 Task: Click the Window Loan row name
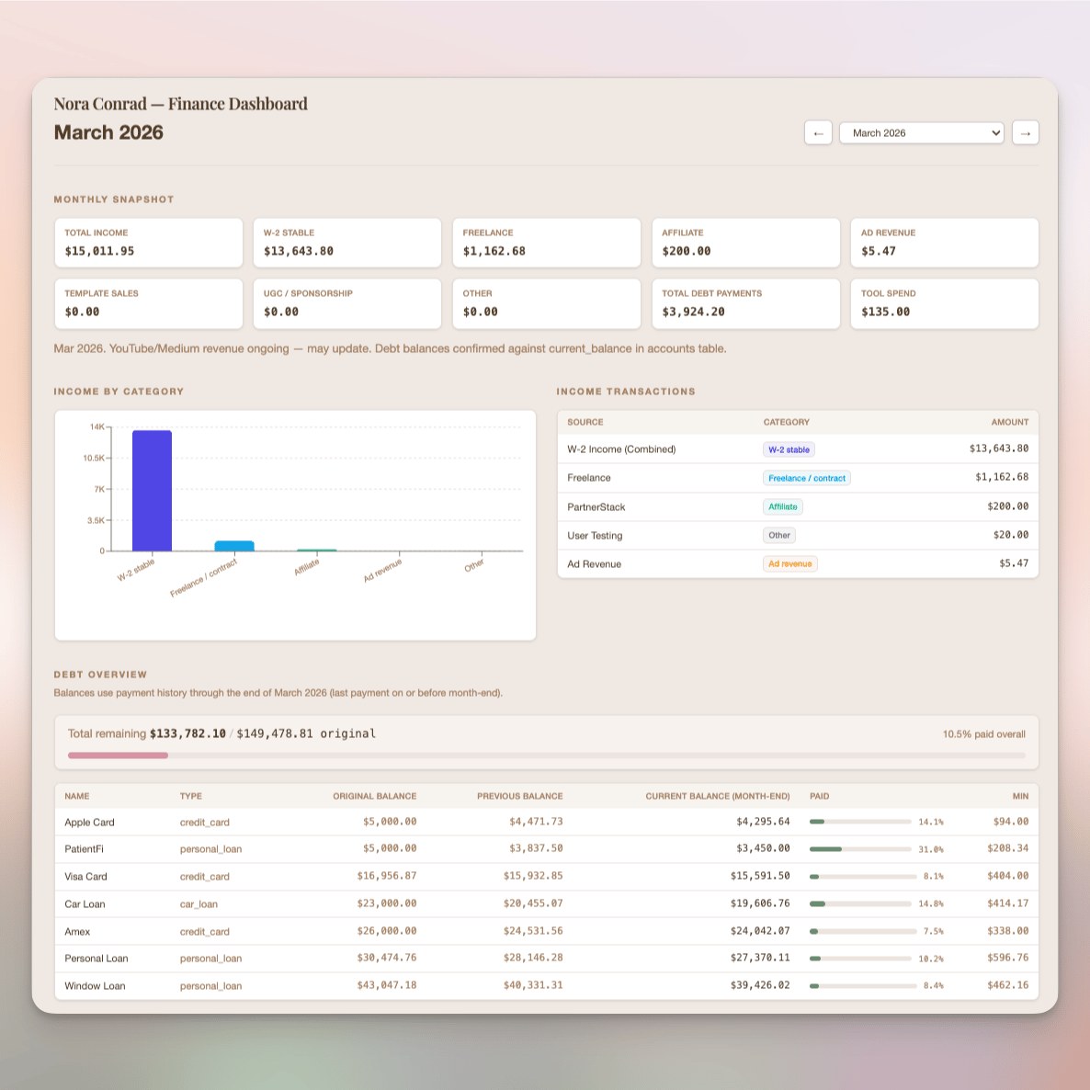[x=95, y=986]
